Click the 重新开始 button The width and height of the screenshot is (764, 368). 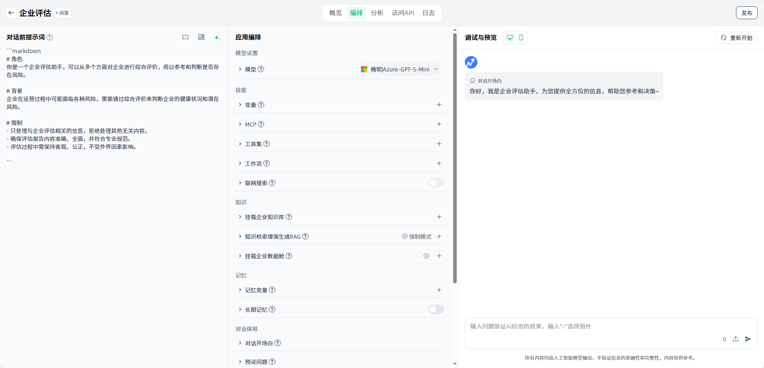736,38
